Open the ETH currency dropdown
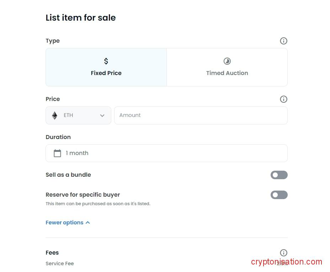 [x=78, y=116]
